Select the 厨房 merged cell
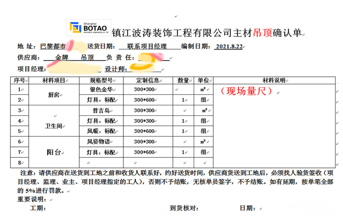The image size is (343, 219). (x=54, y=95)
